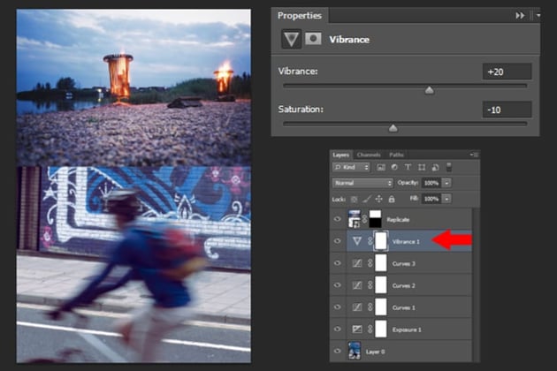Click the lock position move icon

(379, 199)
